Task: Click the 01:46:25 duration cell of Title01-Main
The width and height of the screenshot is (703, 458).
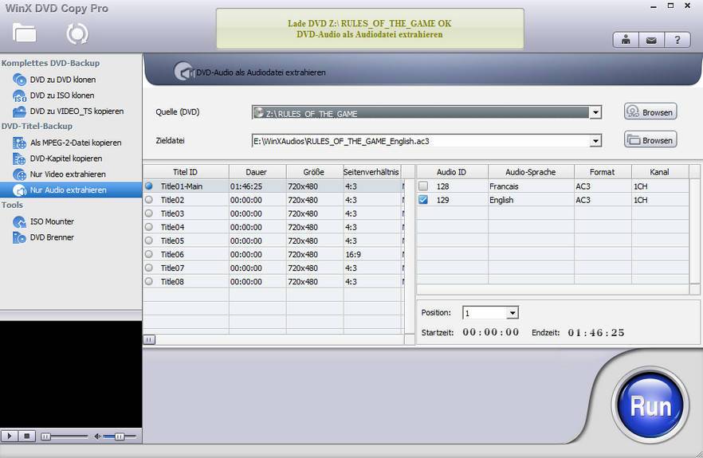Action: (x=257, y=186)
